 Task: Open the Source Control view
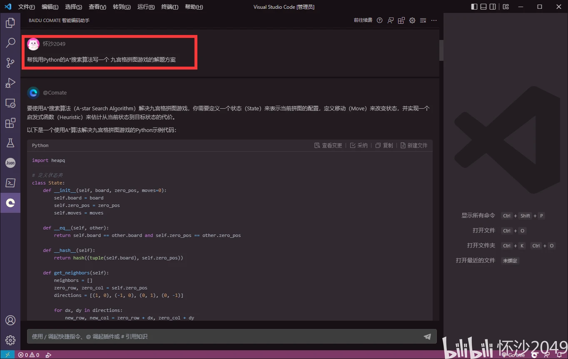tap(10, 63)
